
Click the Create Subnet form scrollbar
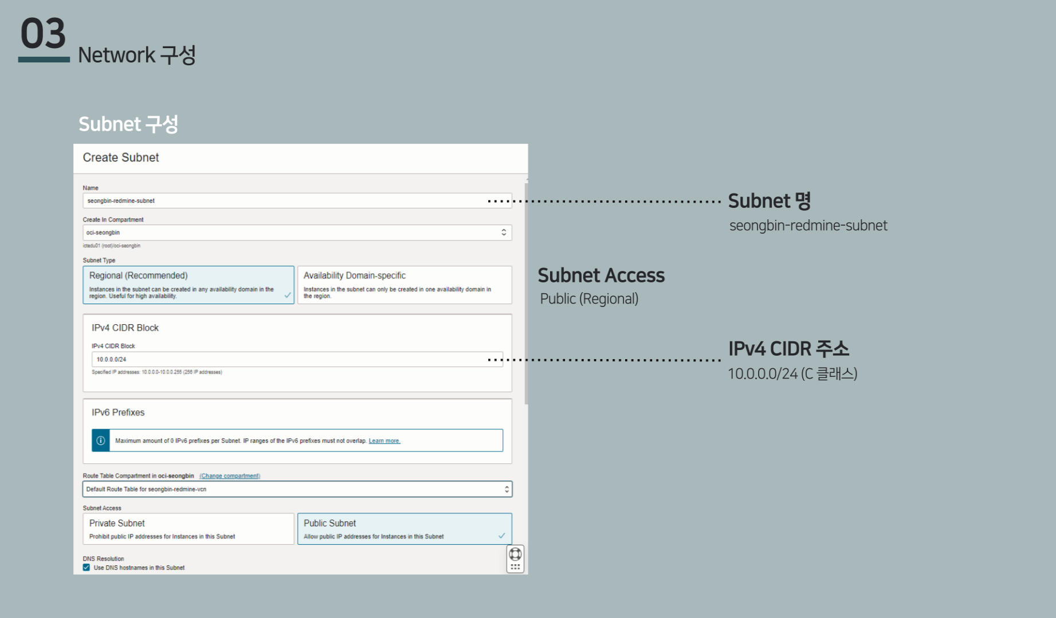click(x=526, y=292)
